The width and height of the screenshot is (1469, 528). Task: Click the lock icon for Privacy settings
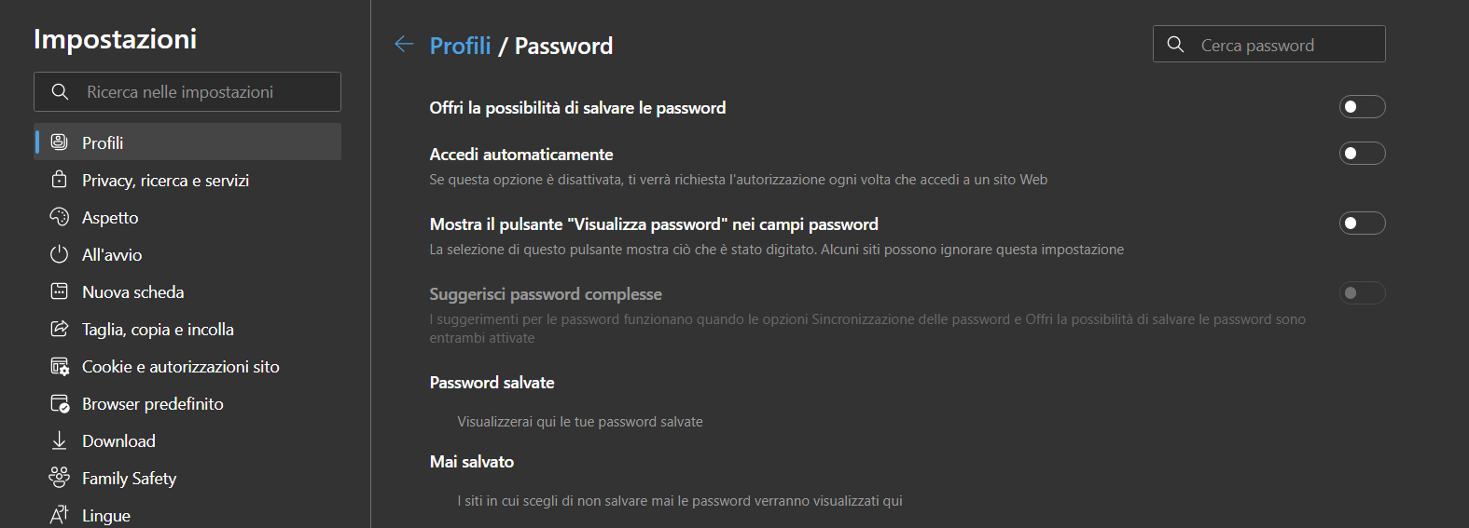pos(60,180)
